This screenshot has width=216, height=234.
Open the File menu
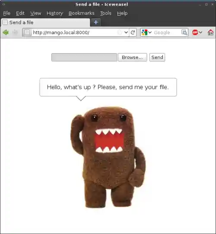[x=7, y=13]
